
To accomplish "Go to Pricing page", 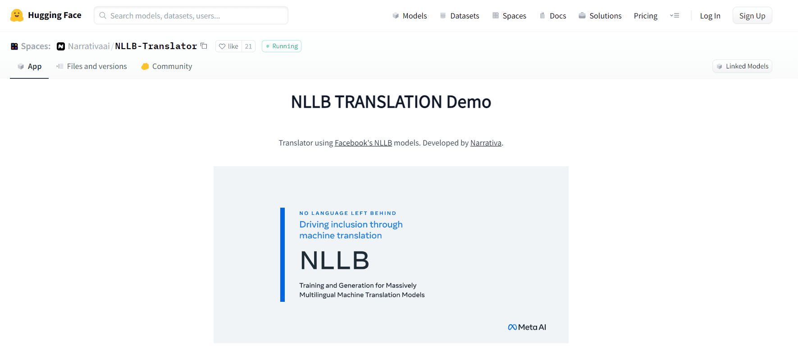I will pyautogui.click(x=646, y=16).
